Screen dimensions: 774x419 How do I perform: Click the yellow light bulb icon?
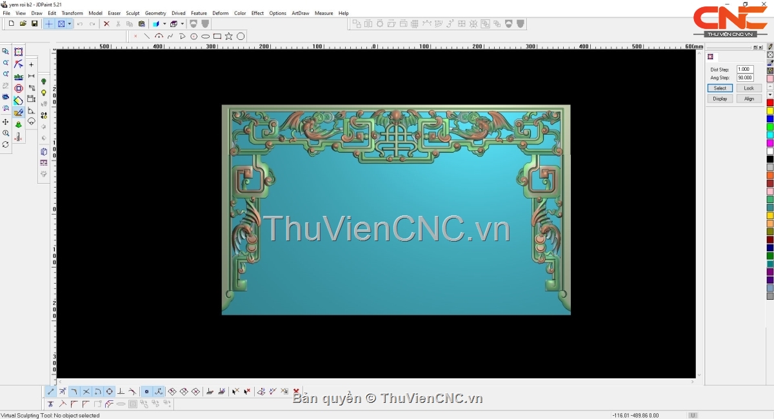44,93
